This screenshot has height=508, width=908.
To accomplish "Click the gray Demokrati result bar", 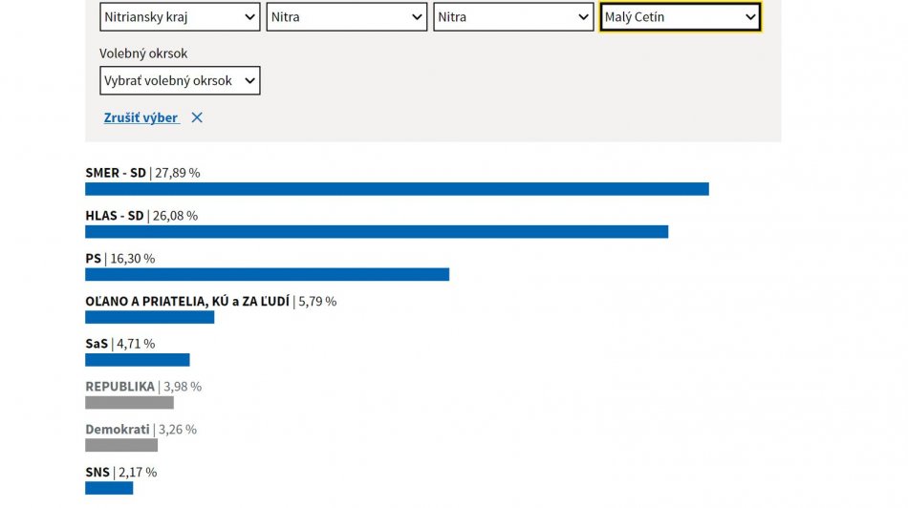I will pyautogui.click(x=121, y=445).
